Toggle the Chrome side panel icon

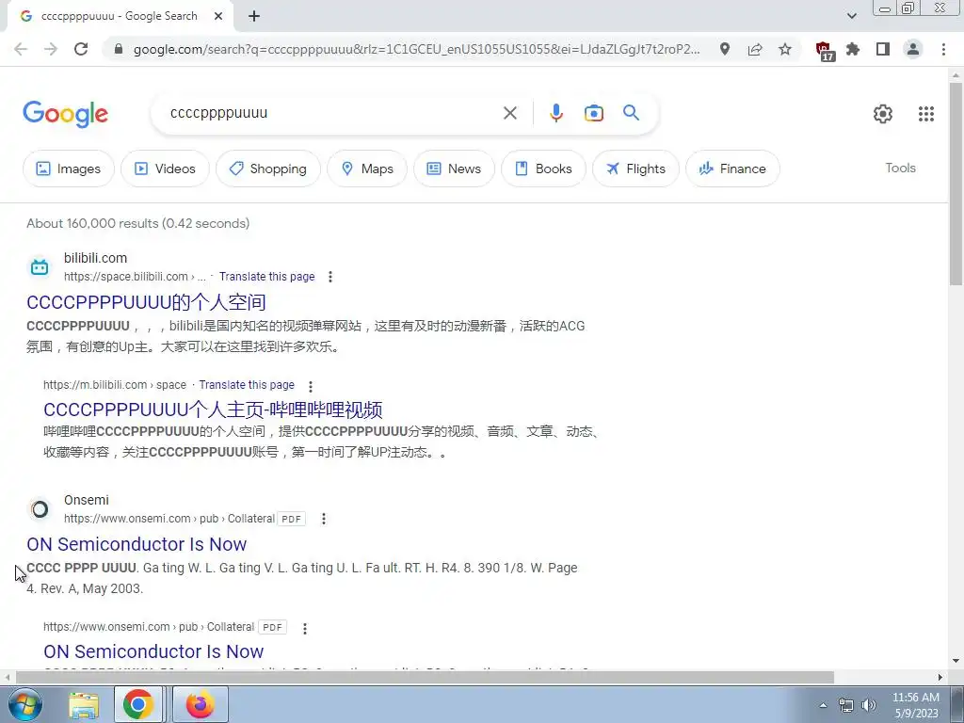883,49
